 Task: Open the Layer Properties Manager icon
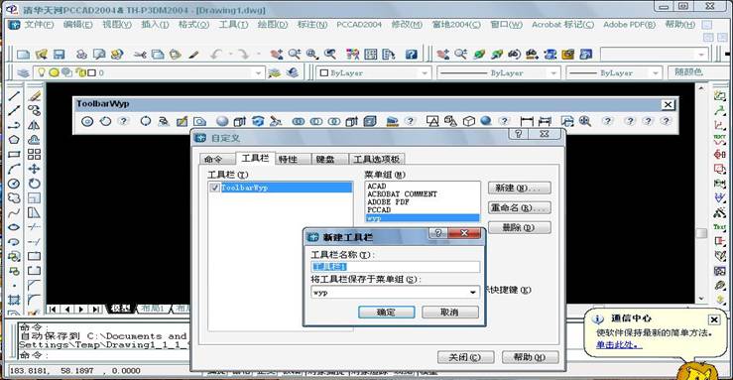point(23,72)
